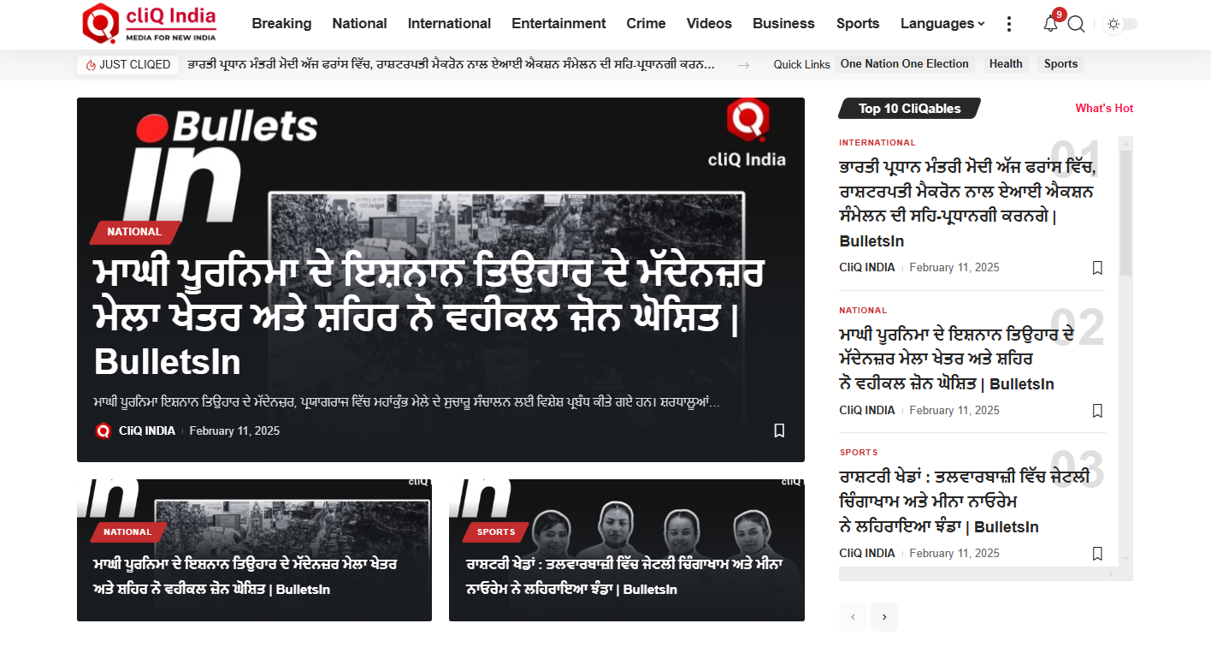Open the Sports article thumbnail card
This screenshot has height=653, width=1211.
pos(627,550)
